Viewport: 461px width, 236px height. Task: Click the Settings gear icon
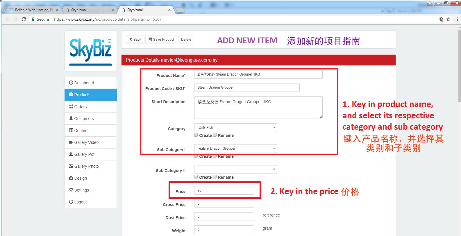71,190
